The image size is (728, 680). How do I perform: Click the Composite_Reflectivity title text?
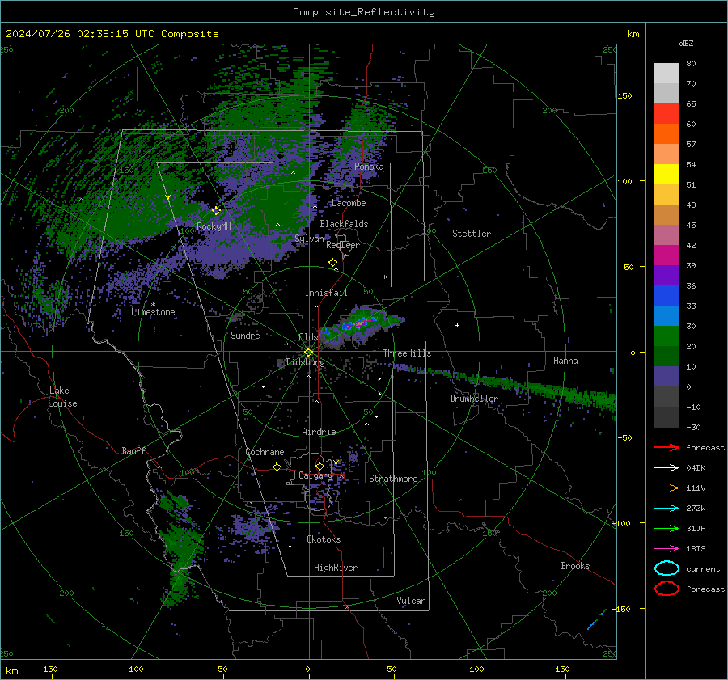364,12
